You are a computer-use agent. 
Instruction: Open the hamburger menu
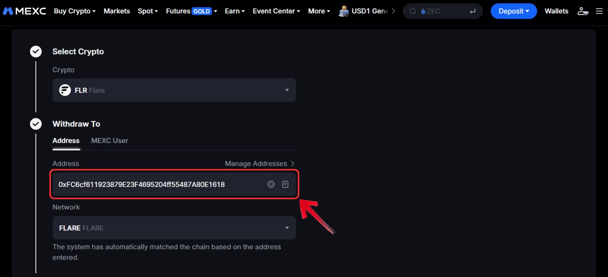(x=599, y=11)
